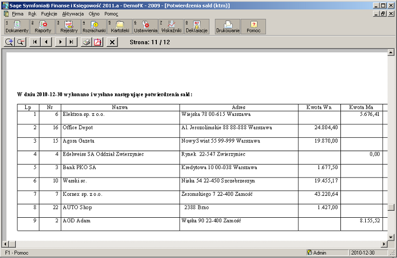Export the report to PDF
Image resolution: width=397 pixels, height=258 pixels.
point(98,42)
